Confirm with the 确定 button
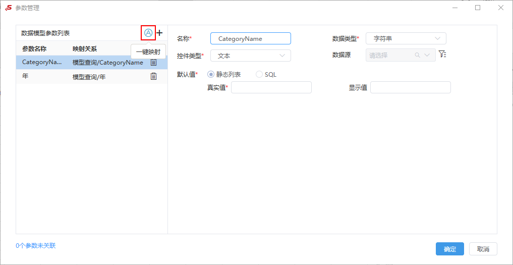The height and width of the screenshot is (265, 513). coord(450,249)
